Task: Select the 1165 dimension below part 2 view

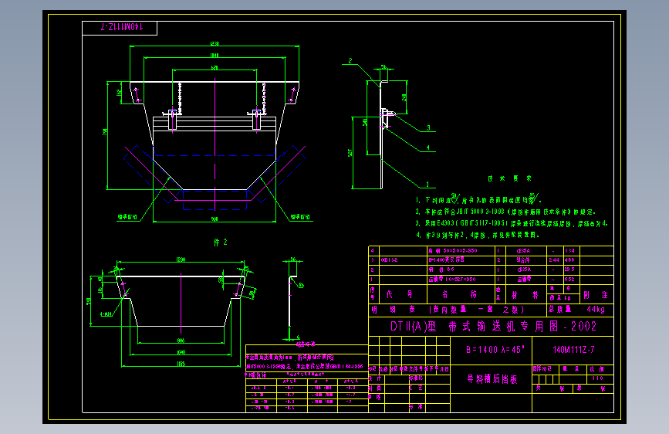Action: 181,364
